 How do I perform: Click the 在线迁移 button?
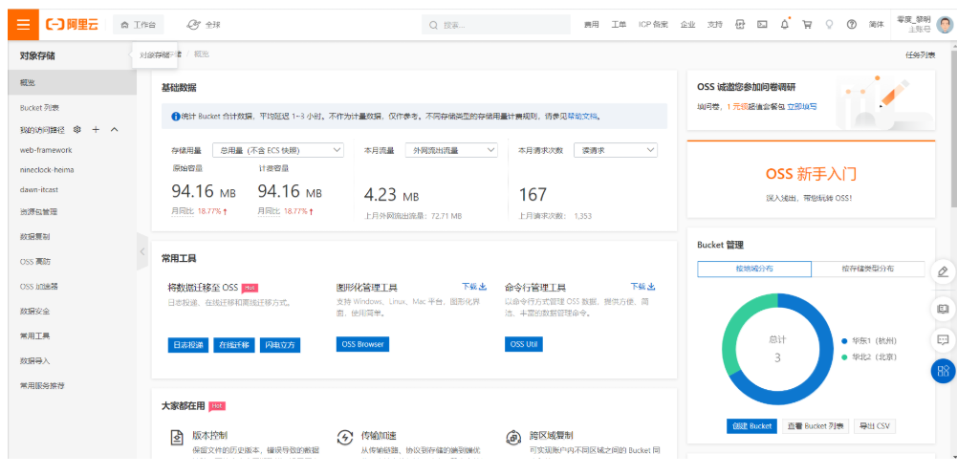click(234, 345)
